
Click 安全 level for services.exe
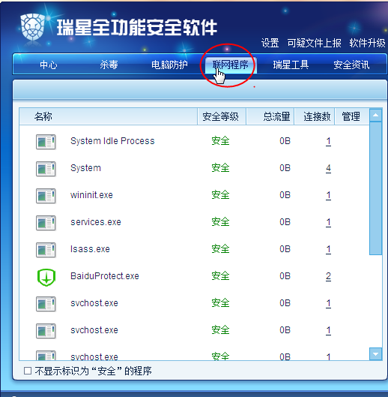point(220,222)
